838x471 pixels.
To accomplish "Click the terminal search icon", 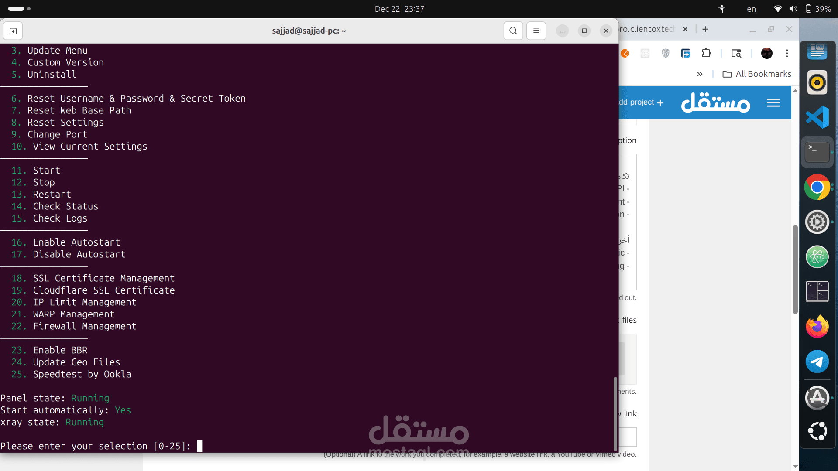I will tap(513, 31).
